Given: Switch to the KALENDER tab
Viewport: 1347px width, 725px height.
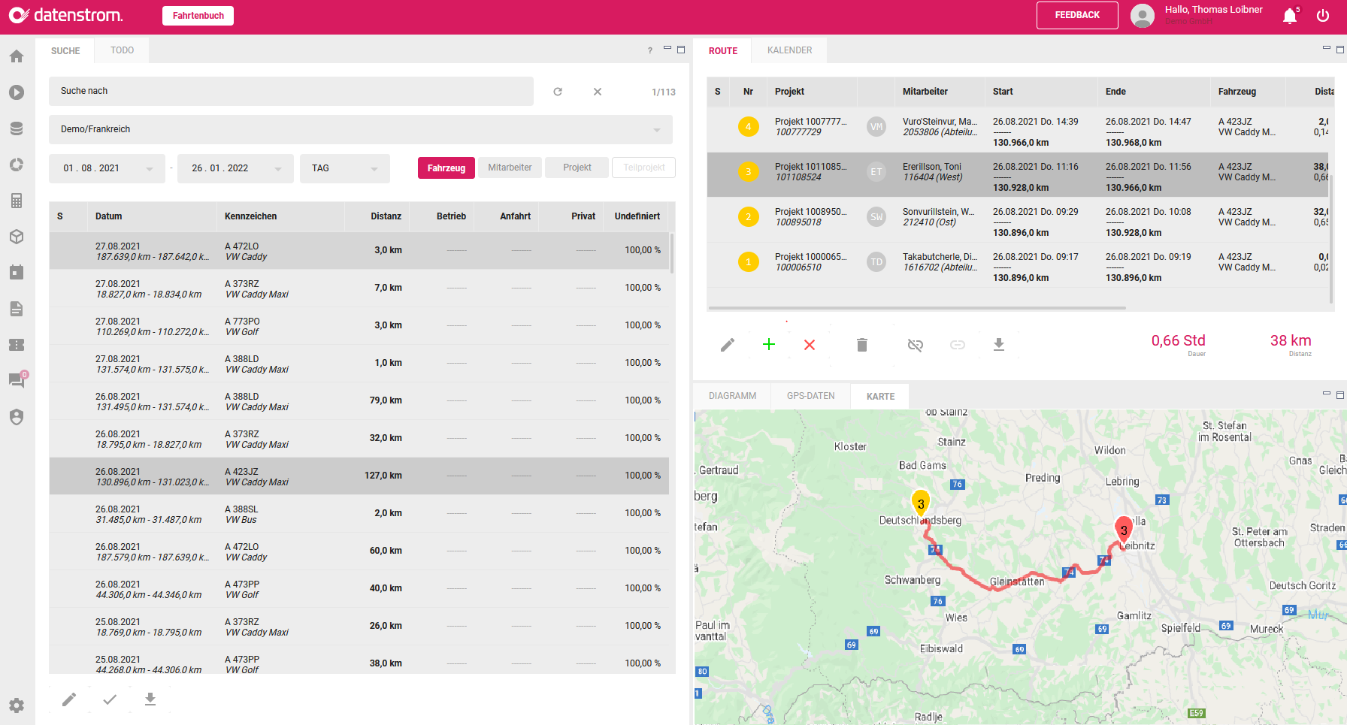Looking at the screenshot, I should click(789, 50).
